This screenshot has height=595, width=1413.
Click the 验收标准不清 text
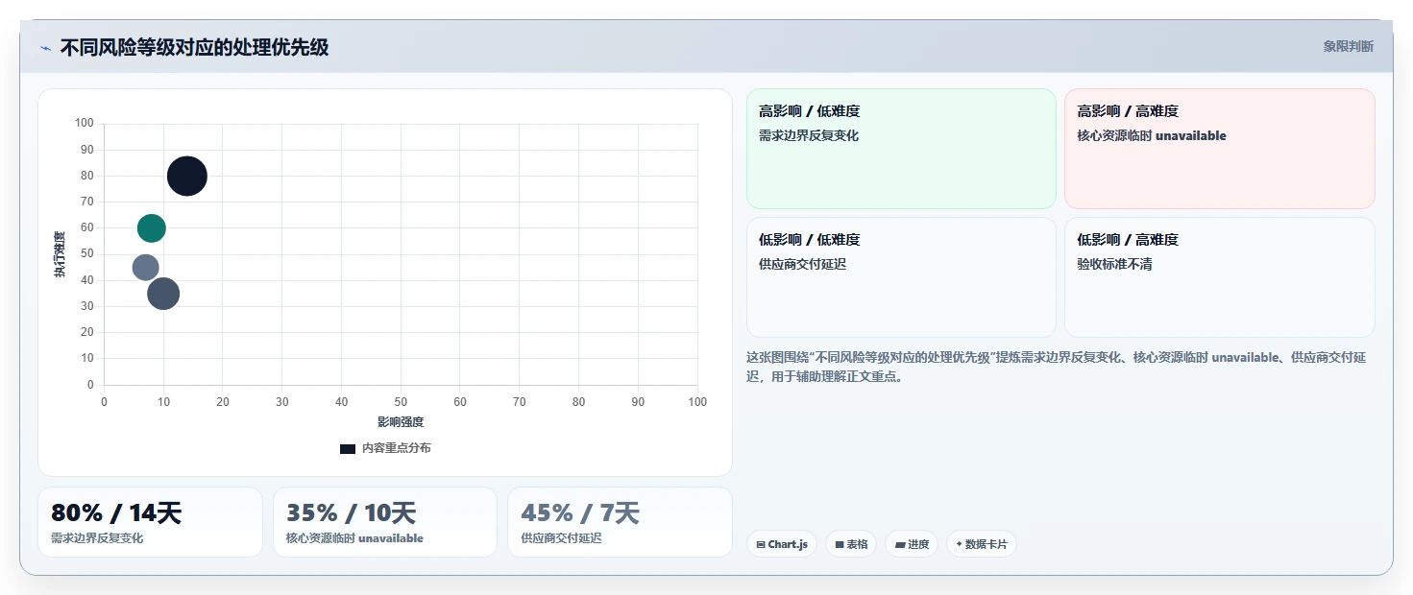click(1115, 264)
